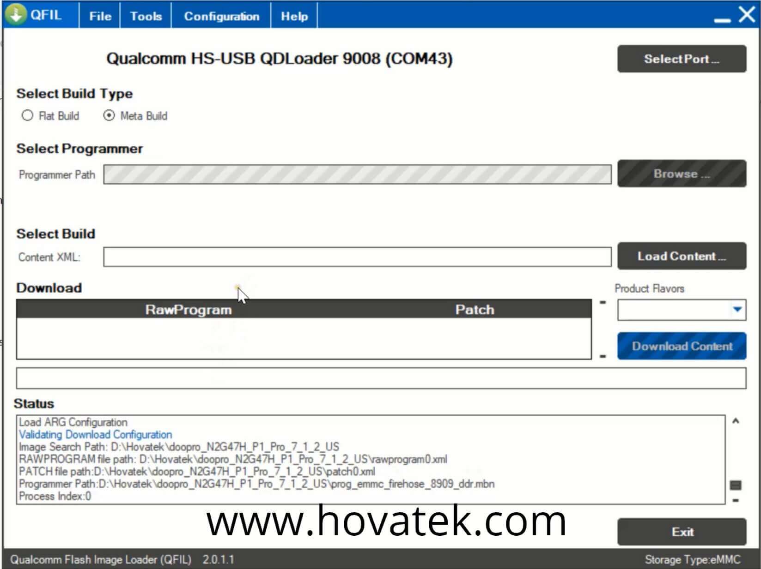
Task: Click the Download Content button
Action: (x=682, y=346)
